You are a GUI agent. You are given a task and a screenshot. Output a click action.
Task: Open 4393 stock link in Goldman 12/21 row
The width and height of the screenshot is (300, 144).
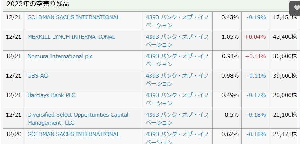[177, 21]
